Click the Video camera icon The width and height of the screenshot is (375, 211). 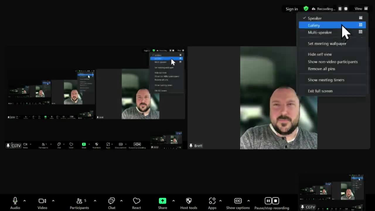tap(42, 201)
